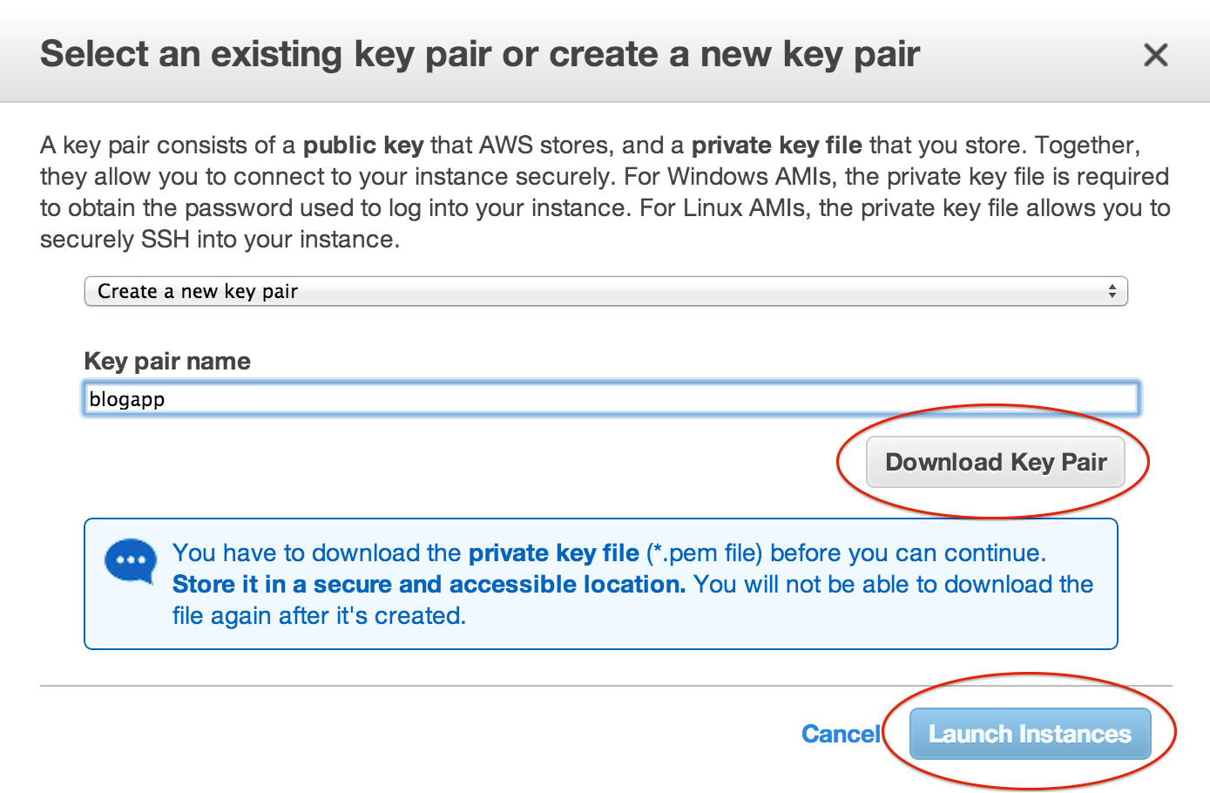The width and height of the screenshot is (1210, 793).
Task: Click bold 'public key' in the description
Action: (363, 146)
